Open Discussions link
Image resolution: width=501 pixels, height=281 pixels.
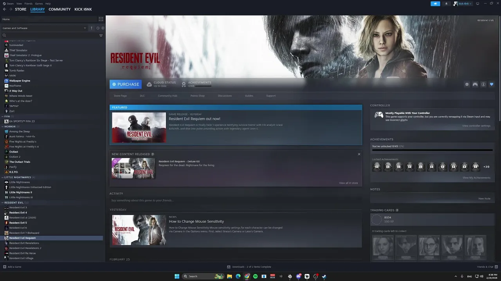[x=225, y=96]
